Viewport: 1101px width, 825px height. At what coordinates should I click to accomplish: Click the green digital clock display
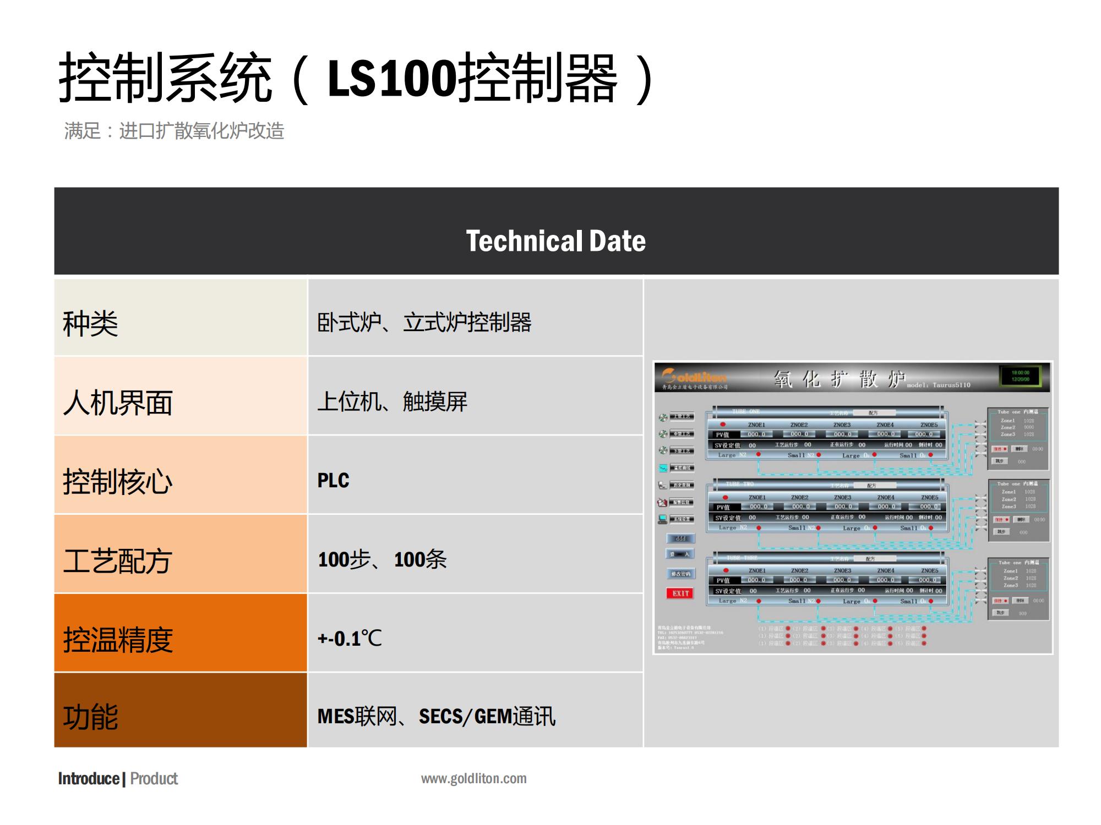[1020, 376]
